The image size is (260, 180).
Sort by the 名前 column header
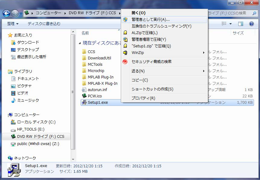point(85,33)
